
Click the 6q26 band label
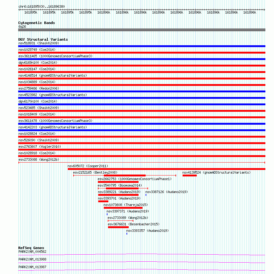[22, 27]
